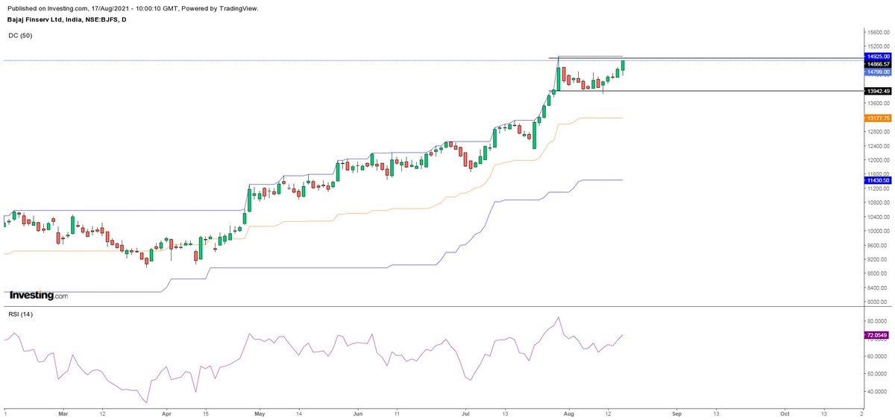895x420 pixels.
Task: Click the light blue 14799.00 price tag
Action: click(876, 72)
